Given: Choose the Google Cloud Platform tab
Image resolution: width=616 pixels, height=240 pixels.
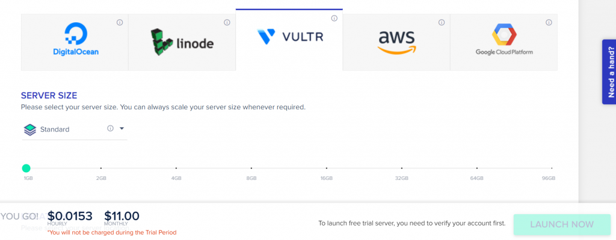Looking at the screenshot, I should click(504, 43).
